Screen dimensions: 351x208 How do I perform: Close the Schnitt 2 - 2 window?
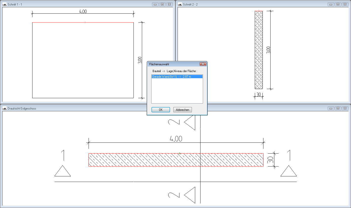(345, 4)
